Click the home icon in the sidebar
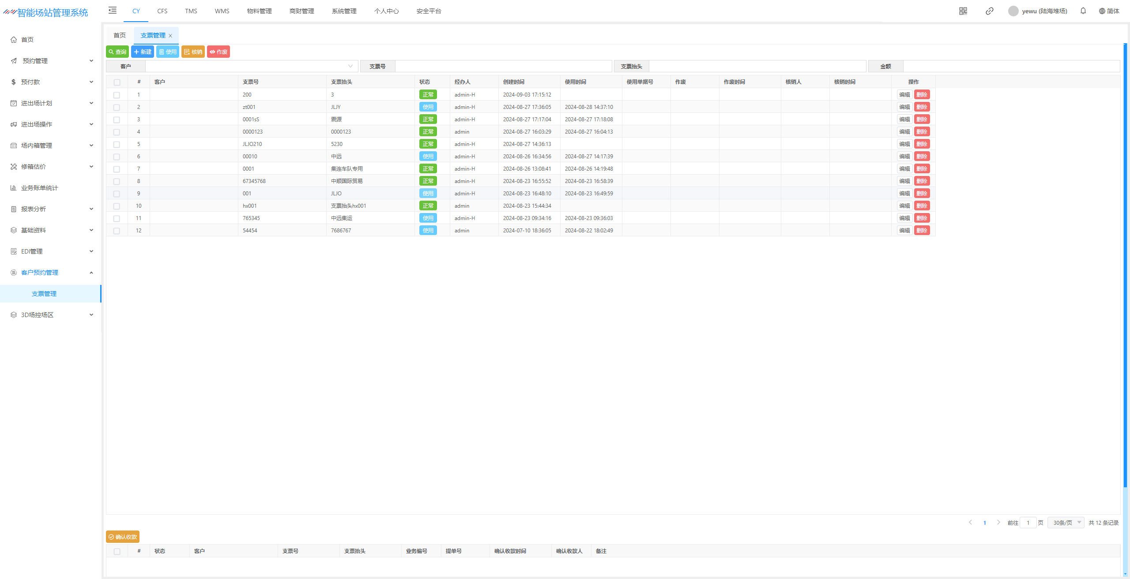The width and height of the screenshot is (1130, 579). click(14, 40)
